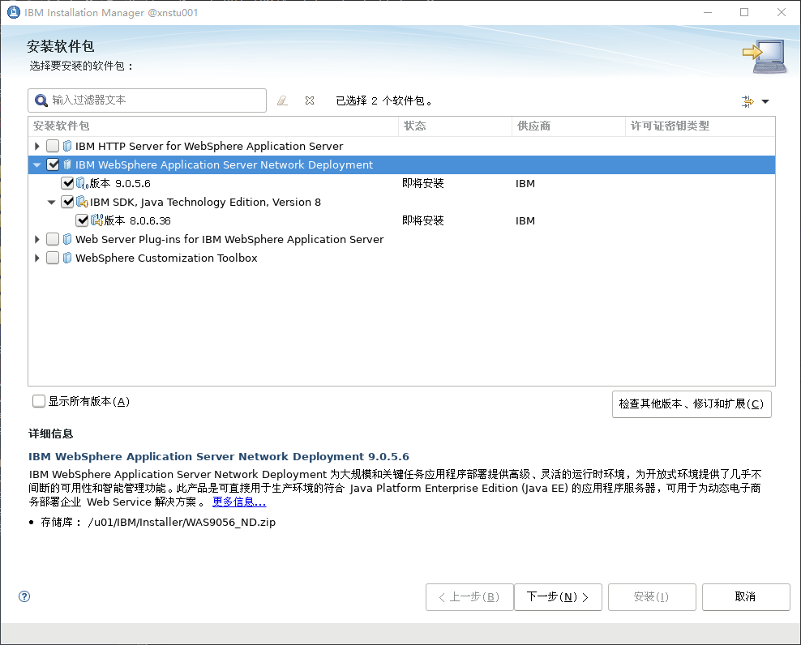Click the Customization Toolbox package icon
The width and height of the screenshot is (801, 645).
coord(67,258)
